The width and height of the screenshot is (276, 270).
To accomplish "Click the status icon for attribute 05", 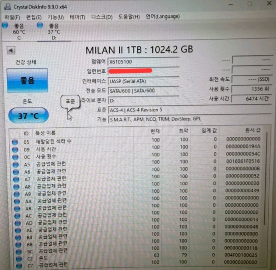I will 15,142.
